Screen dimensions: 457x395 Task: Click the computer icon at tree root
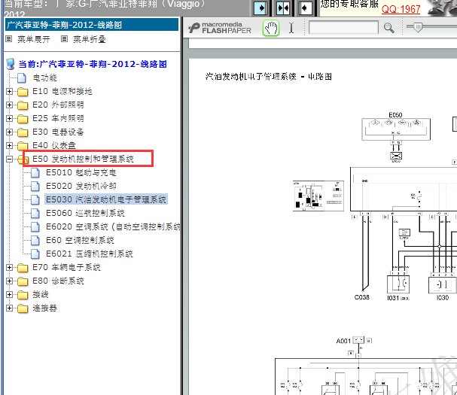click(x=11, y=64)
